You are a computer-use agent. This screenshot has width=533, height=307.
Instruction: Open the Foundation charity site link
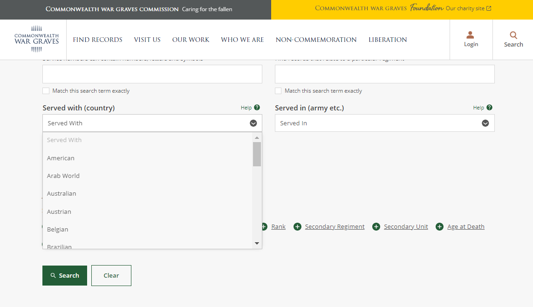tap(403, 8)
